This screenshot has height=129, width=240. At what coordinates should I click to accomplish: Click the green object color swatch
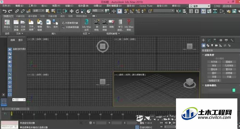(x=234, y=90)
